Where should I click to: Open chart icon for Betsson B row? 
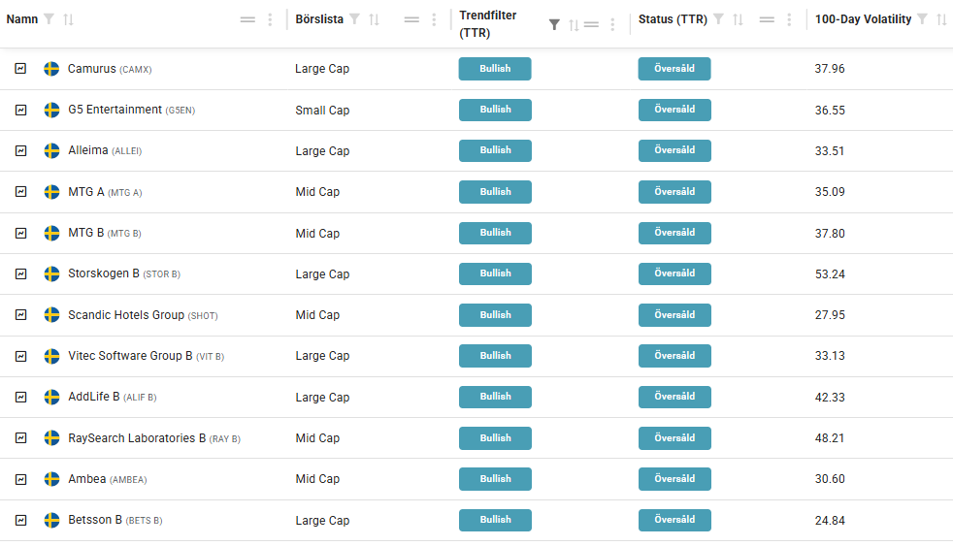(x=20, y=521)
